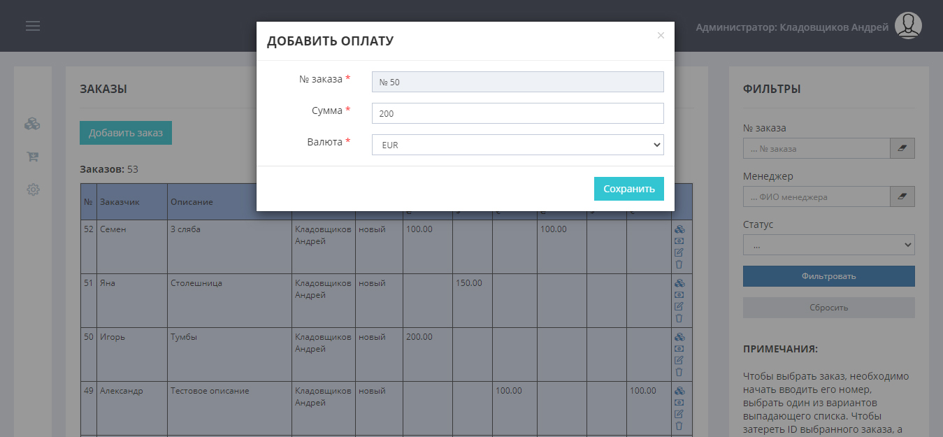This screenshot has width=943, height=437.
Task: Click the edit icon for order 51
Action: click(x=679, y=306)
